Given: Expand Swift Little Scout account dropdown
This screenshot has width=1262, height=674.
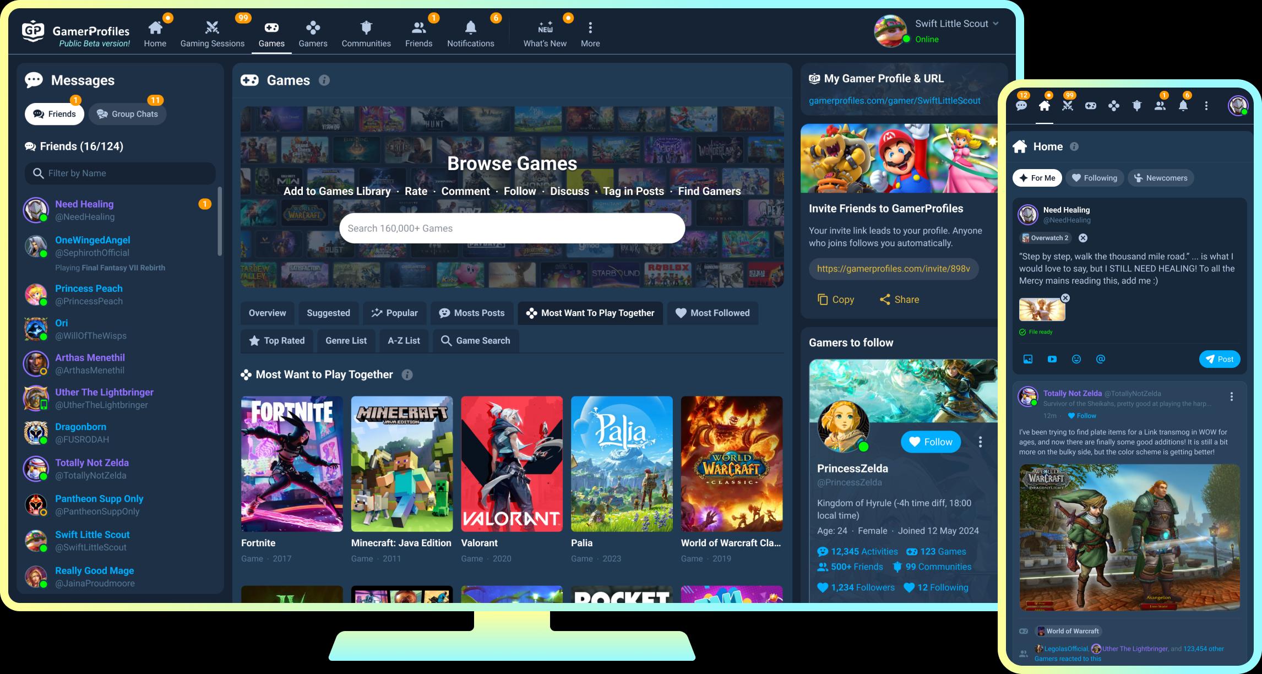Looking at the screenshot, I should pyautogui.click(x=995, y=24).
